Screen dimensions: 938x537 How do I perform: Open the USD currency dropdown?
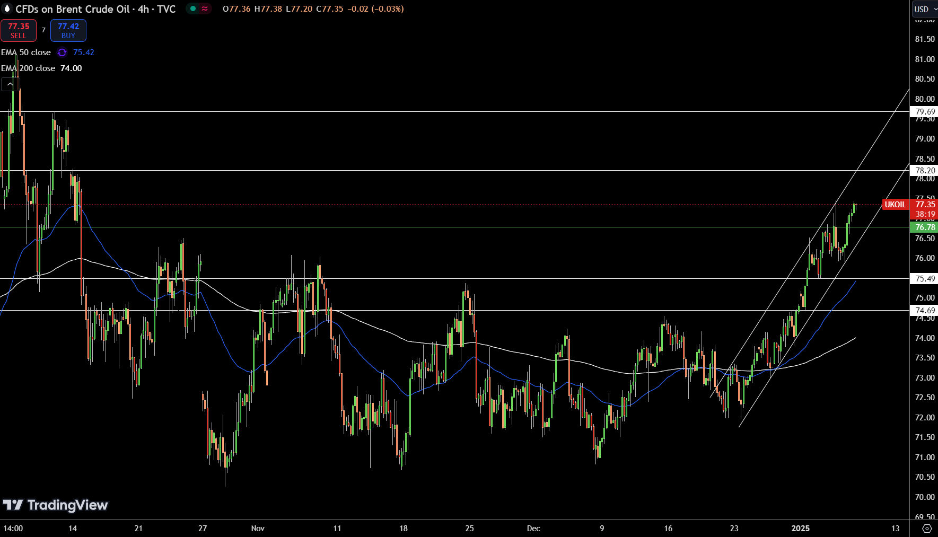click(x=925, y=9)
